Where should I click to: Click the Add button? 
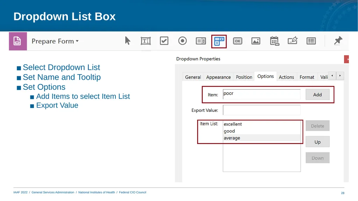pyautogui.click(x=317, y=95)
